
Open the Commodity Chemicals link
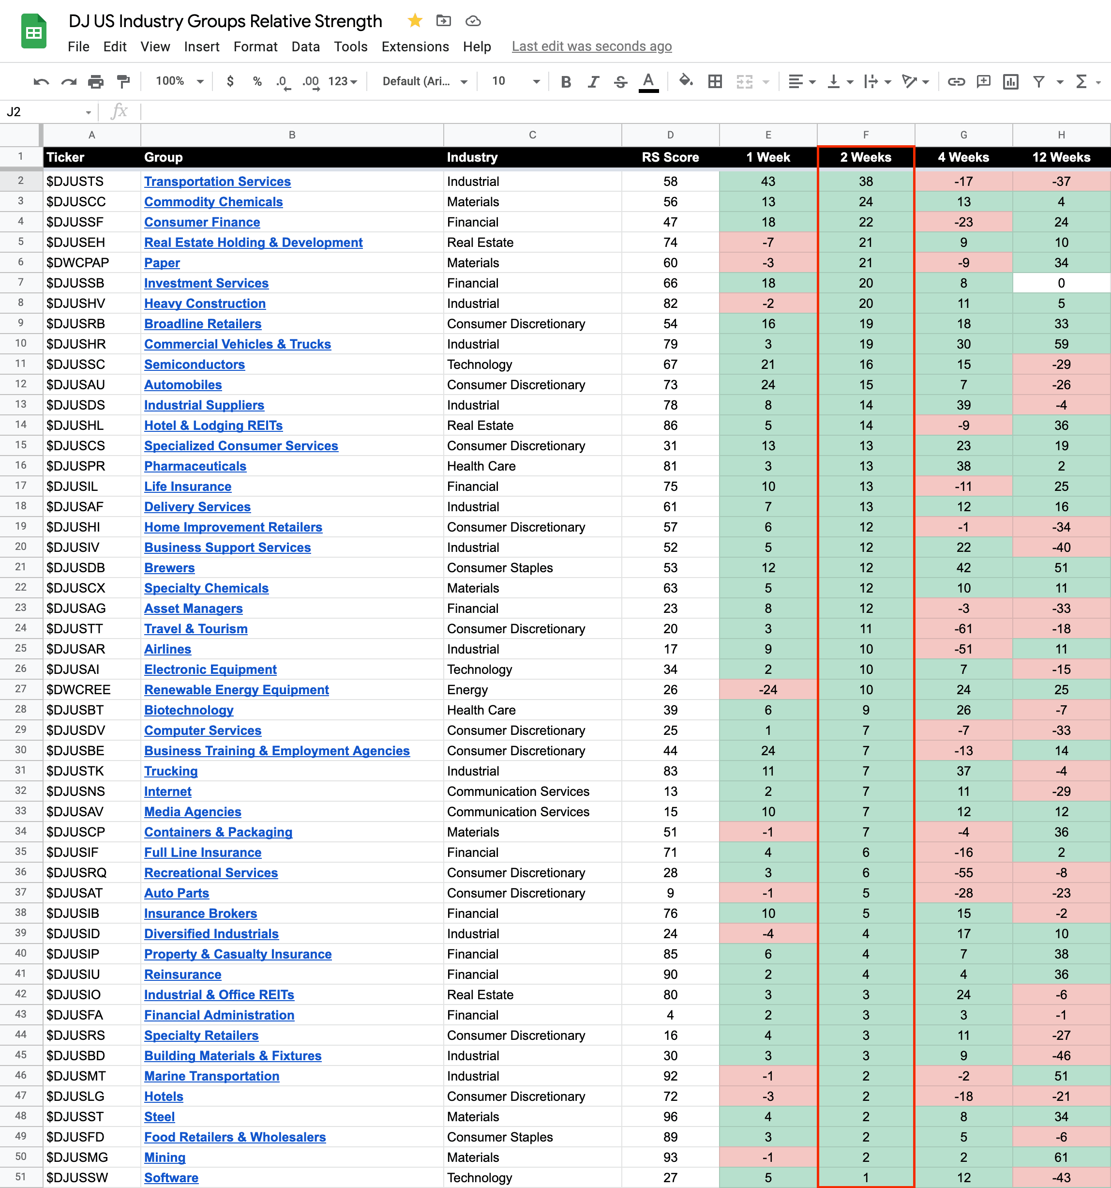click(x=213, y=202)
